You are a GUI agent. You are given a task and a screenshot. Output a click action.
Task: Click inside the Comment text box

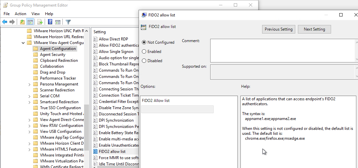282,51
